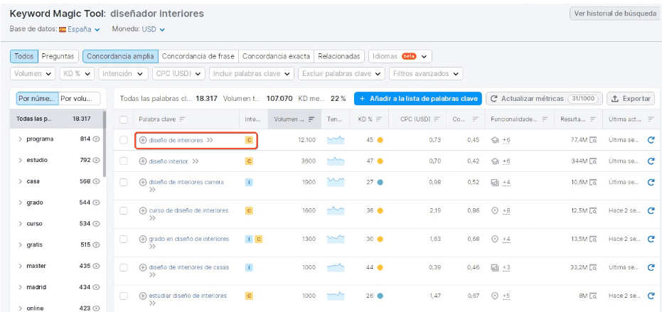Click Añadir a la lista de palabras clave

pos(418,98)
